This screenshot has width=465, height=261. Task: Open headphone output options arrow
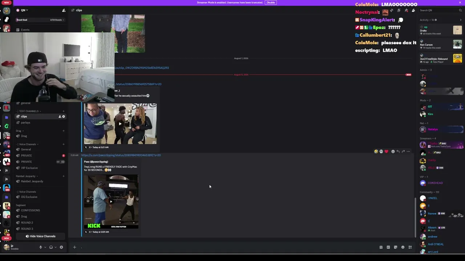coord(55,247)
